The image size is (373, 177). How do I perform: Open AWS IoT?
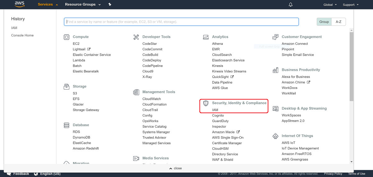pyautogui.click(x=288, y=143)
